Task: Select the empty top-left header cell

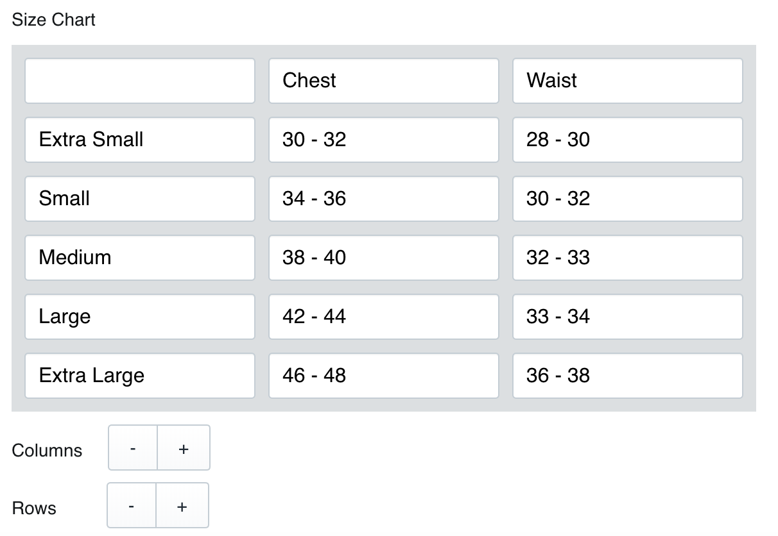Action: click(x=140, y=81)
